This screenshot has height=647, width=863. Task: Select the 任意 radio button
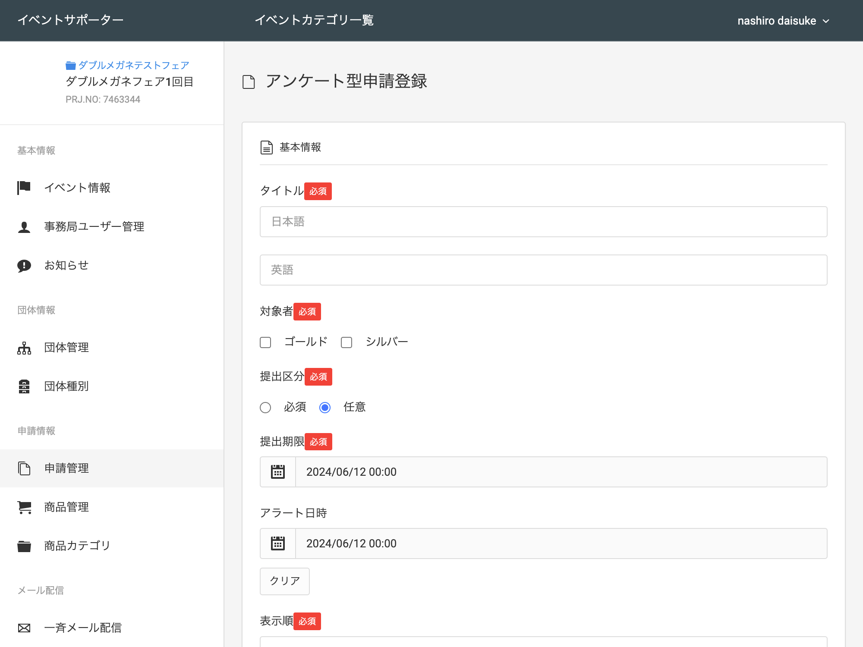point(325,408)
